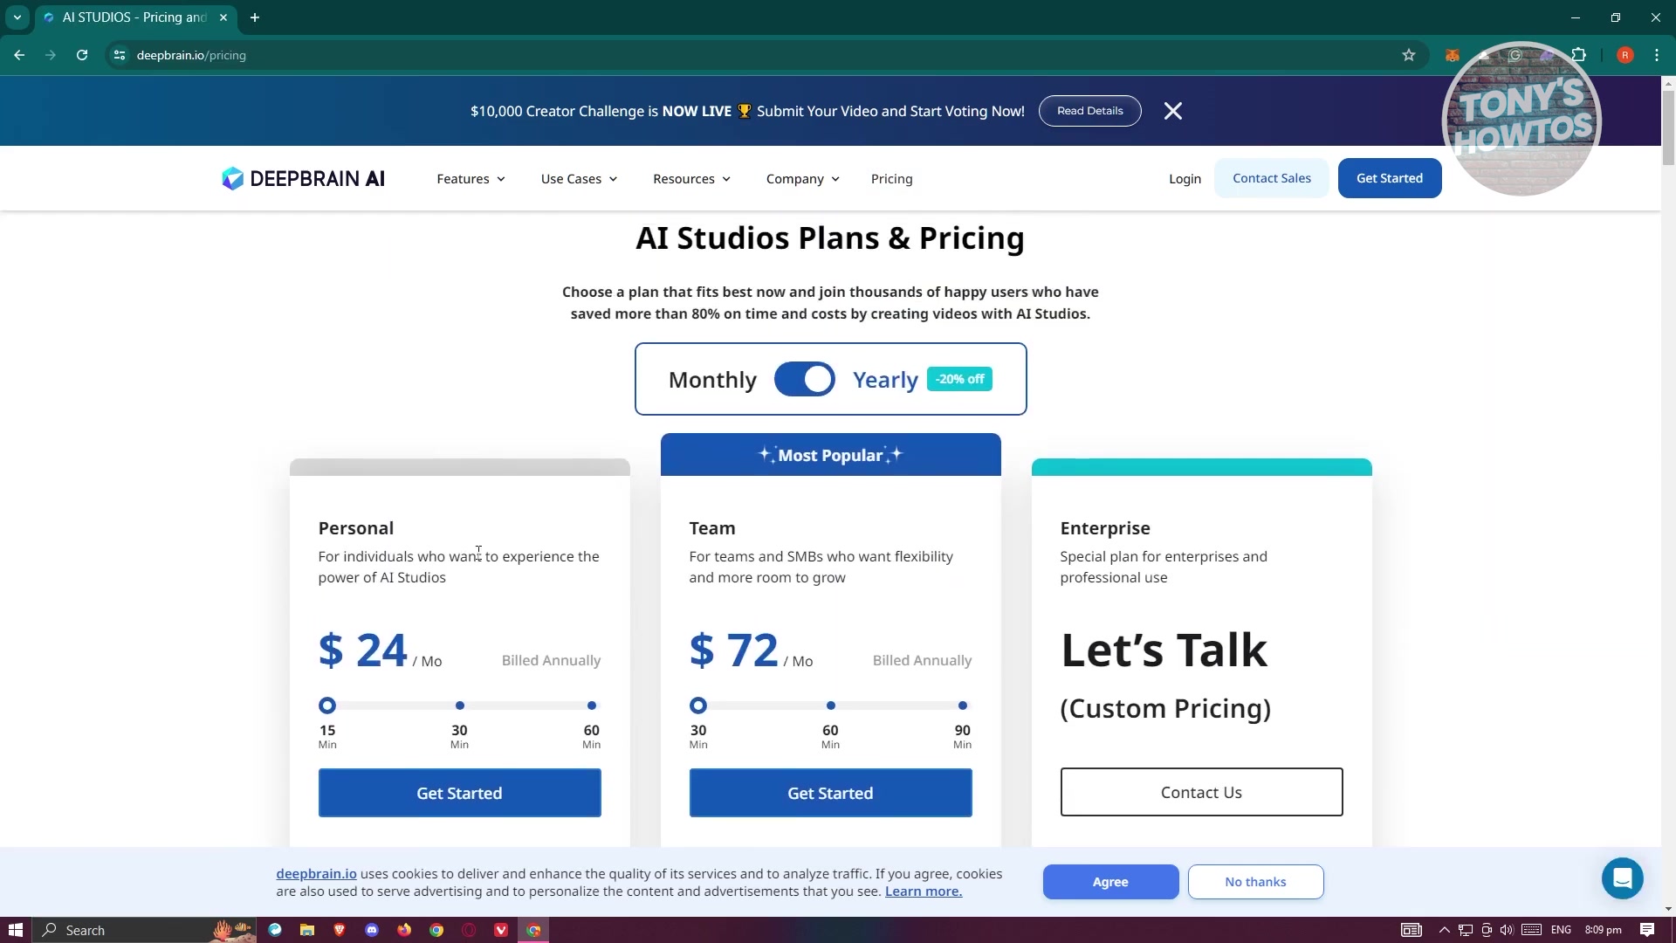Select the Yearly billing label
Image resolution: width=1676 pixels, height=943 pixels.
885,380
